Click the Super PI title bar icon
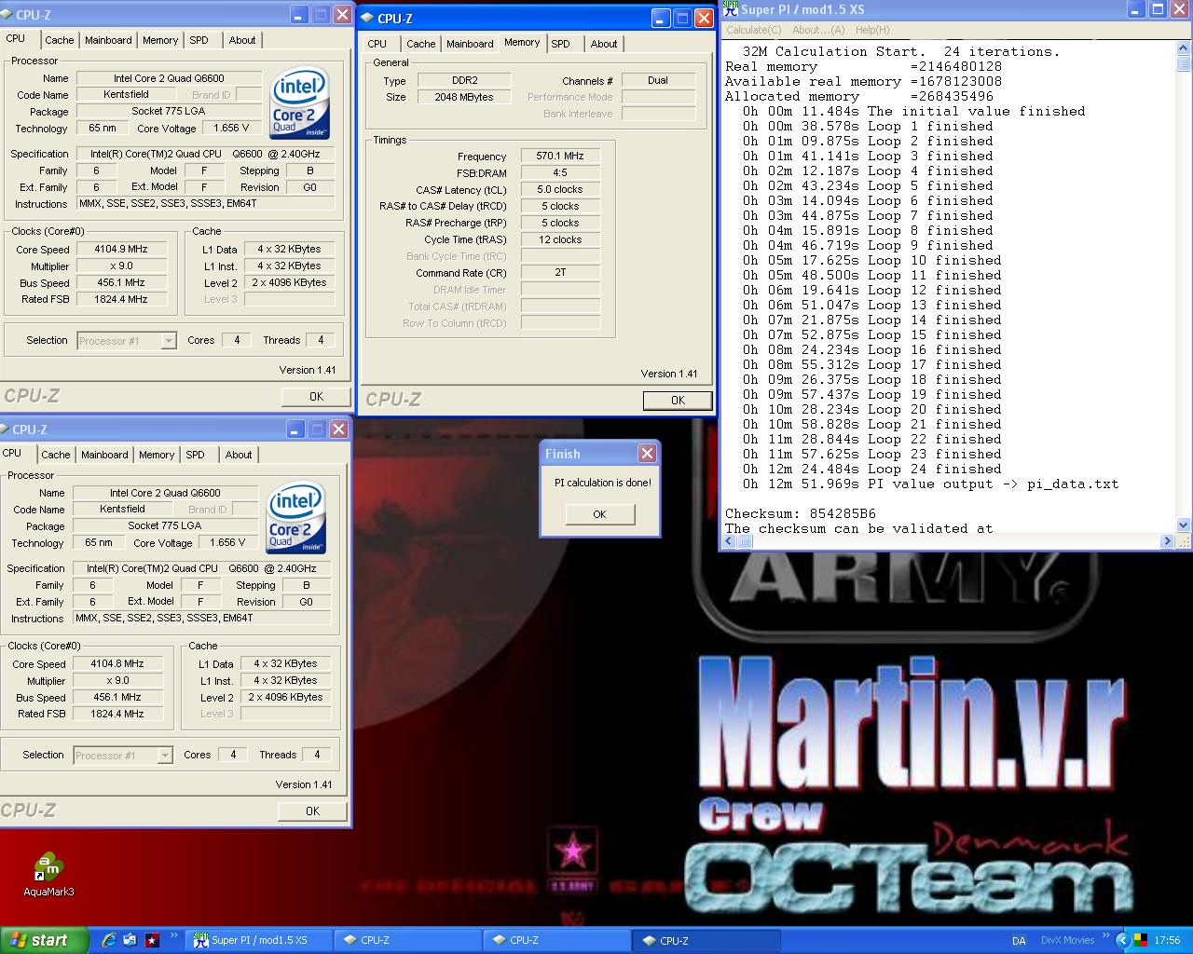The height and width of the screenshot is (954, 1193). tap(731, 9)
